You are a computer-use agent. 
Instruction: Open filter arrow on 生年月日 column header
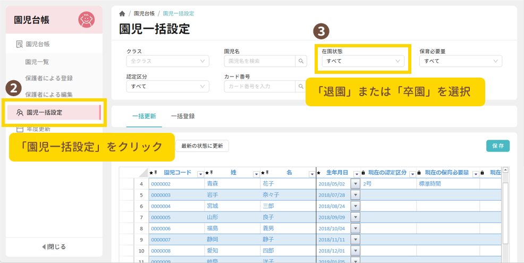coord(356,174)
